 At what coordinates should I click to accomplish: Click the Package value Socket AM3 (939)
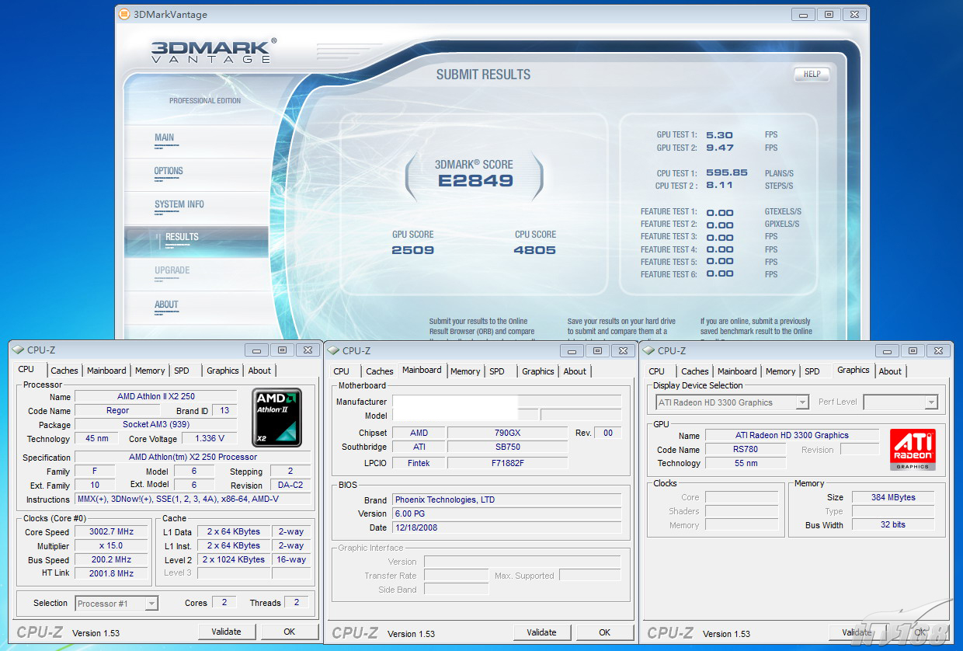pyautogui.click(x=155, y=424)
